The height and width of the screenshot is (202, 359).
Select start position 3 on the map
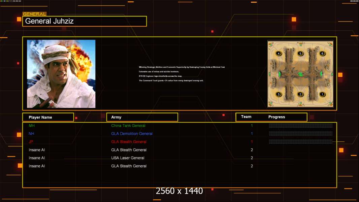click(279, 94)
